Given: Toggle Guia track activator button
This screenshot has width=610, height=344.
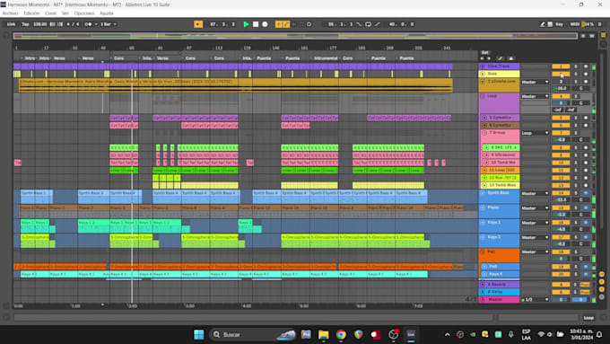Looking at the screenshot, I should point(561,74).
